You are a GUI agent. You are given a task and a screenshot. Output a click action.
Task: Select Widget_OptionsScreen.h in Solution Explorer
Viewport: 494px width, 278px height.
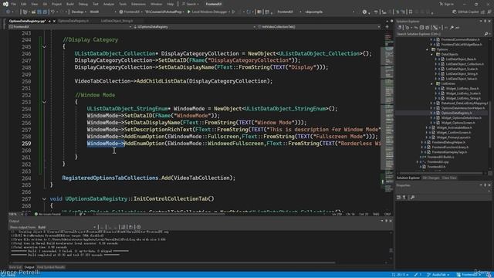[x=457, y=123]
